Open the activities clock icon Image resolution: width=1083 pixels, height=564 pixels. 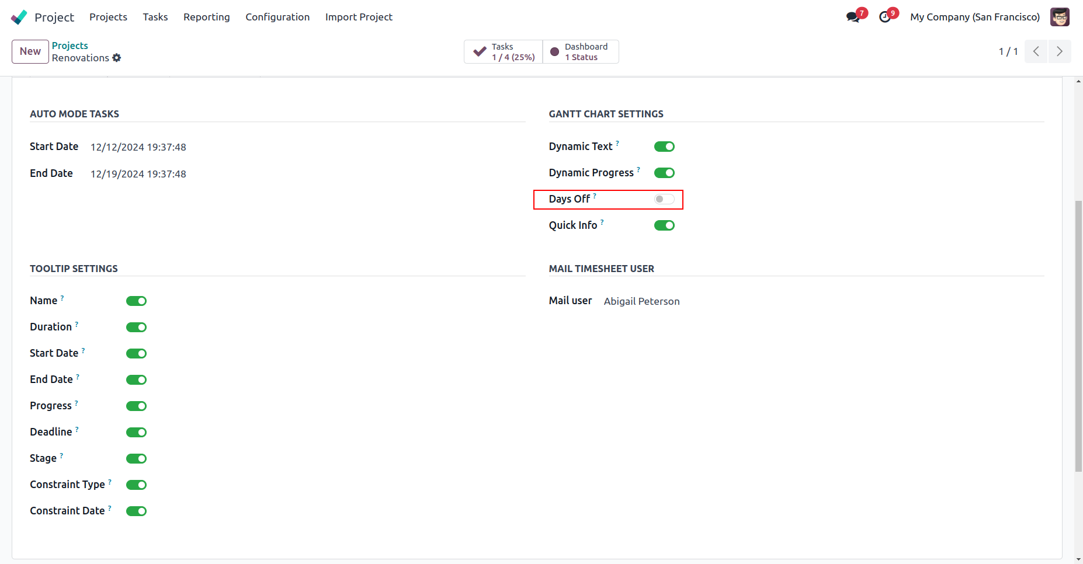click(885, 17)
